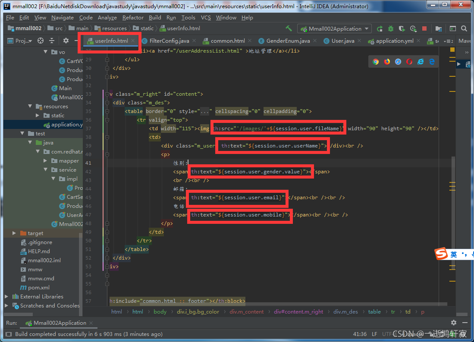
Task: Open Run panel settings gear
Action: point(454,323)
